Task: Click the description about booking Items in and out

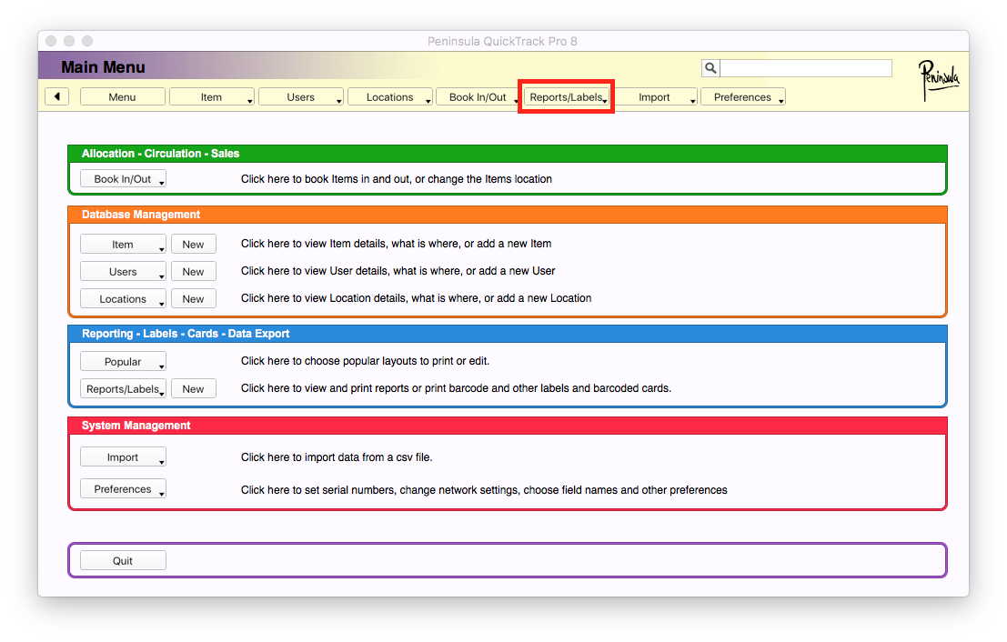Action: 397,179
